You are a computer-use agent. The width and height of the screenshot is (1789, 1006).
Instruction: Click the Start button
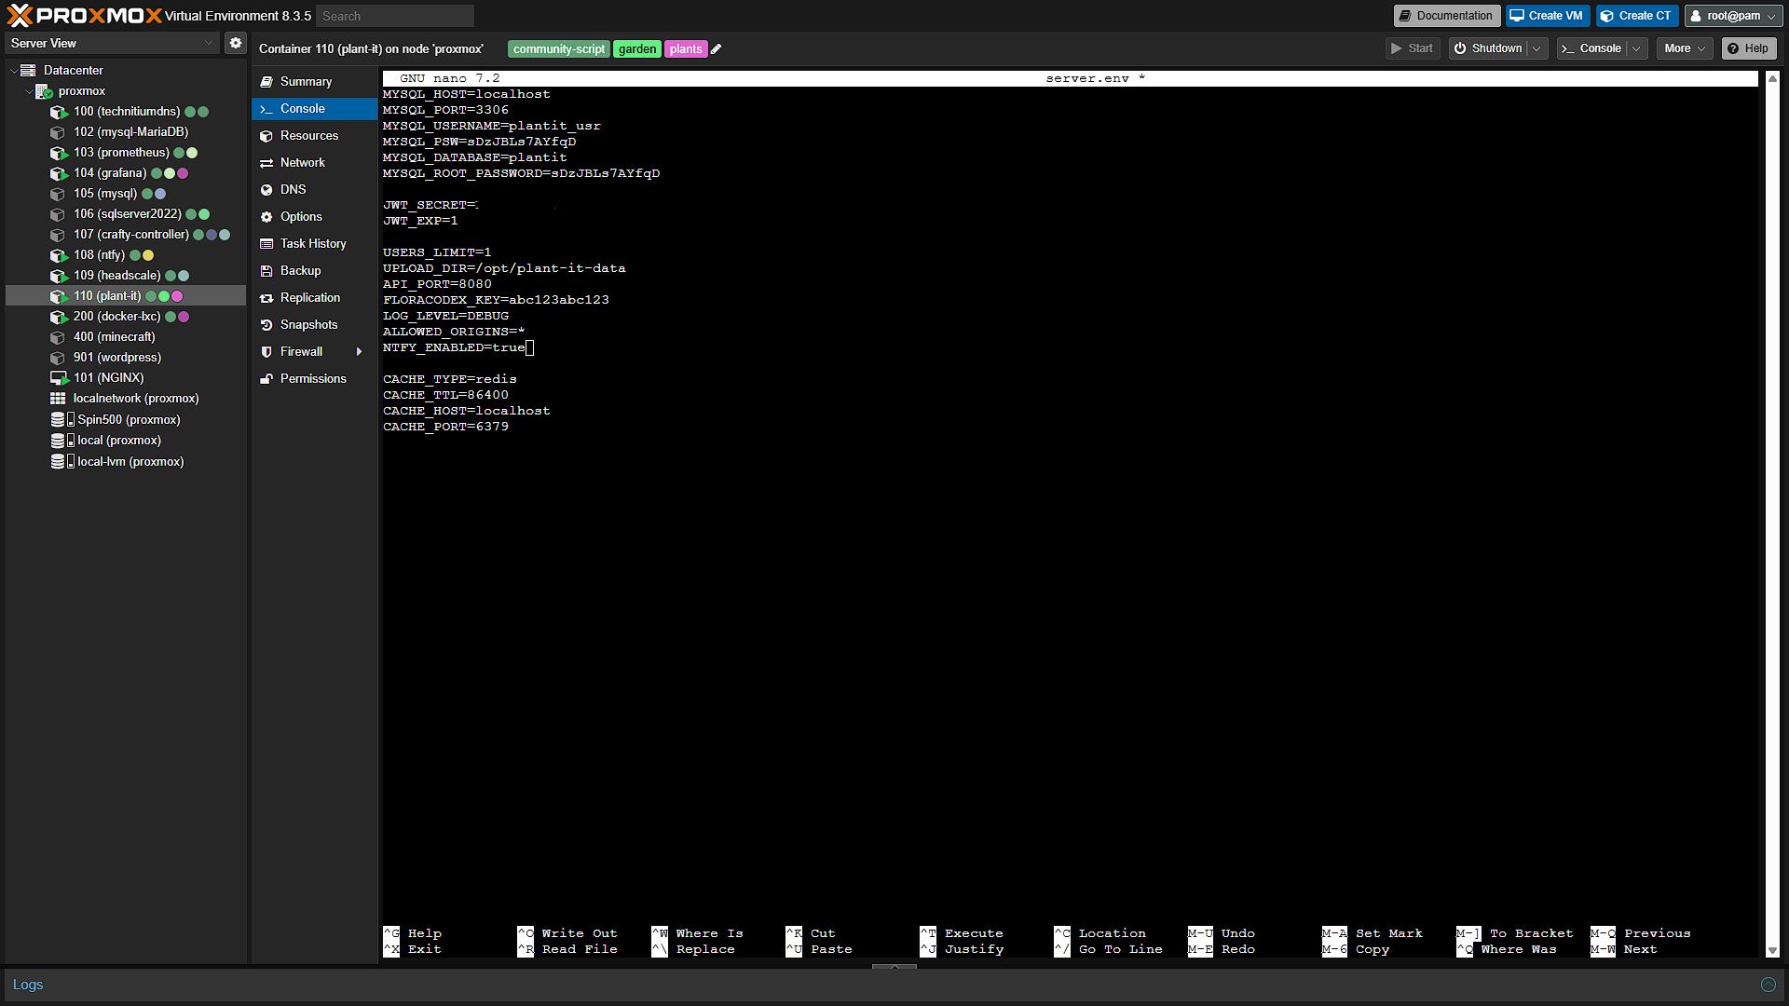coord(1413,48)
